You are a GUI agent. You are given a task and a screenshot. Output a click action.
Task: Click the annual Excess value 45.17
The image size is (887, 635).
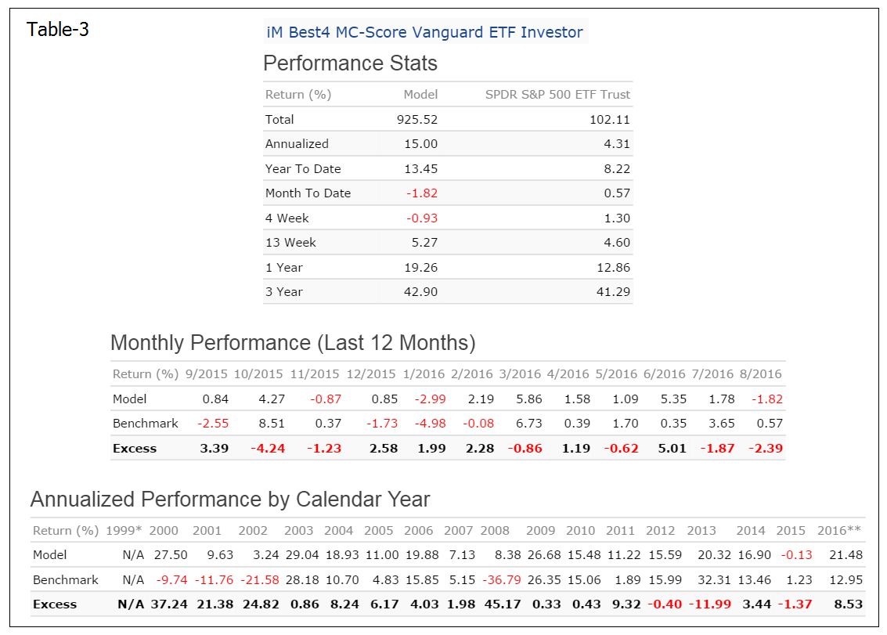(x=503, y=604)
